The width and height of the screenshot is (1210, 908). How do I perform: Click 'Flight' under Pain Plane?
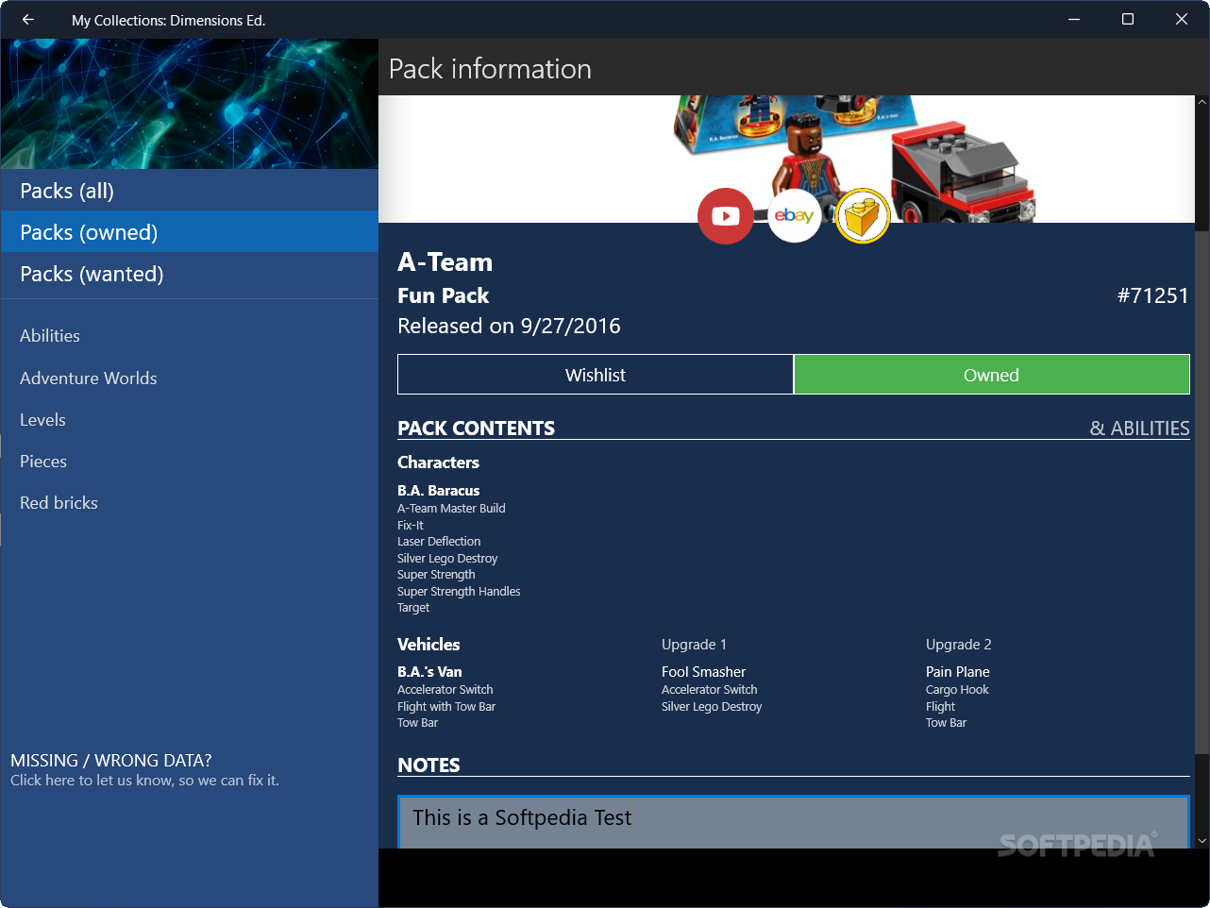coord(940,707)
